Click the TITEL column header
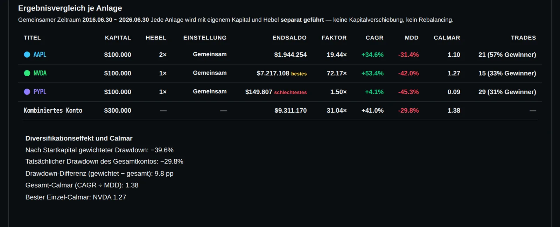 coord(32,38)
